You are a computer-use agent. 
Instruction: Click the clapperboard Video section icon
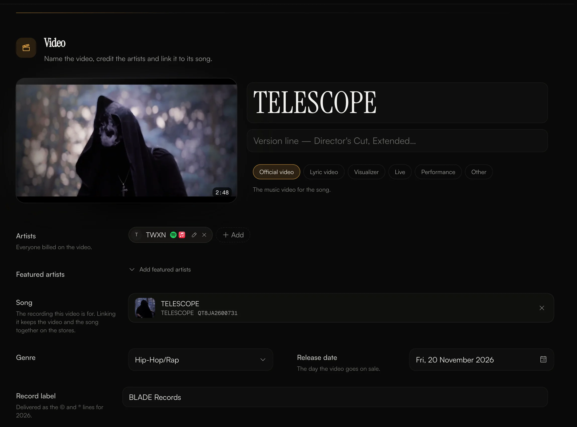click(x=26, y=48)
